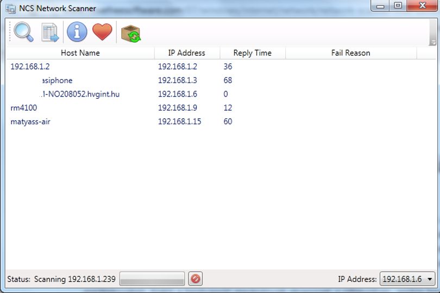440x293 pixels.
Task: Open the toolbar overflow grip arrow
Action: [433, 43]
